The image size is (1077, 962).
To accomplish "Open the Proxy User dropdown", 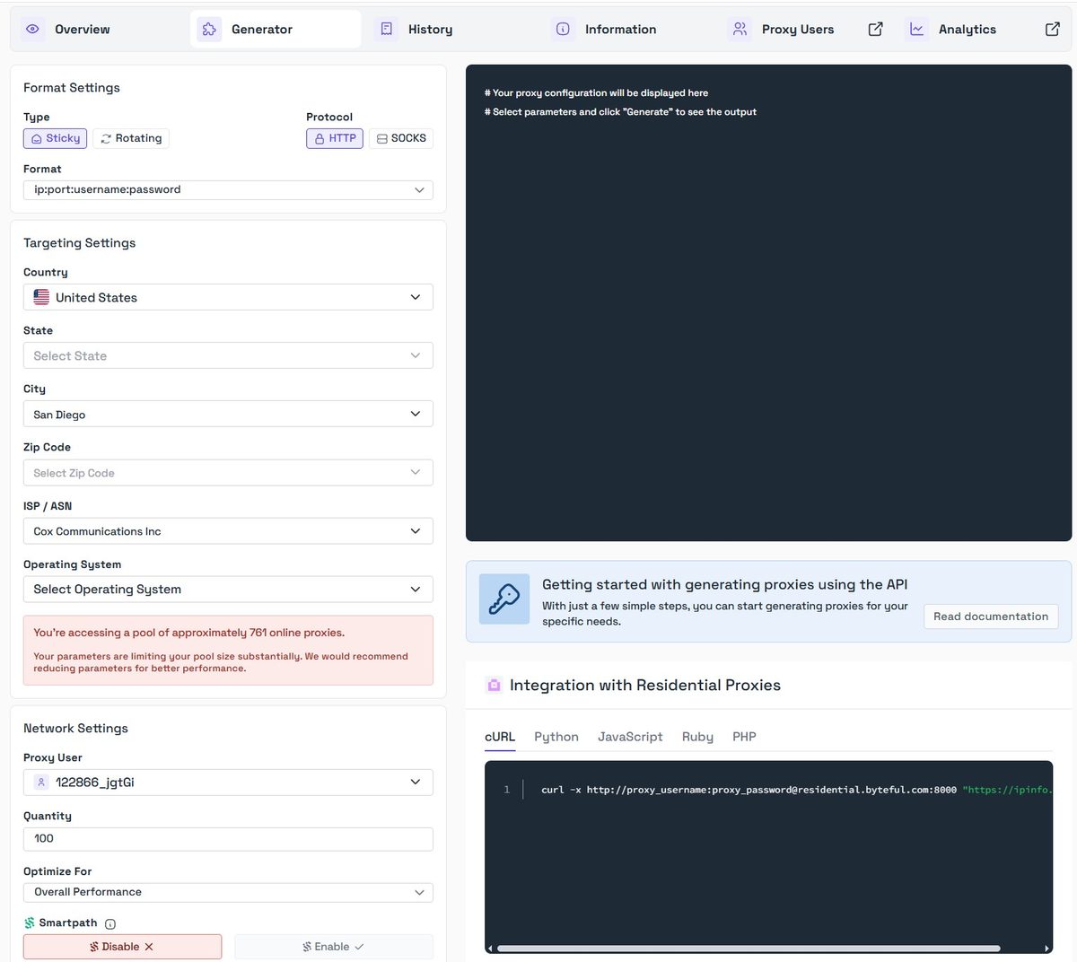I will click(x=228, y=782).
